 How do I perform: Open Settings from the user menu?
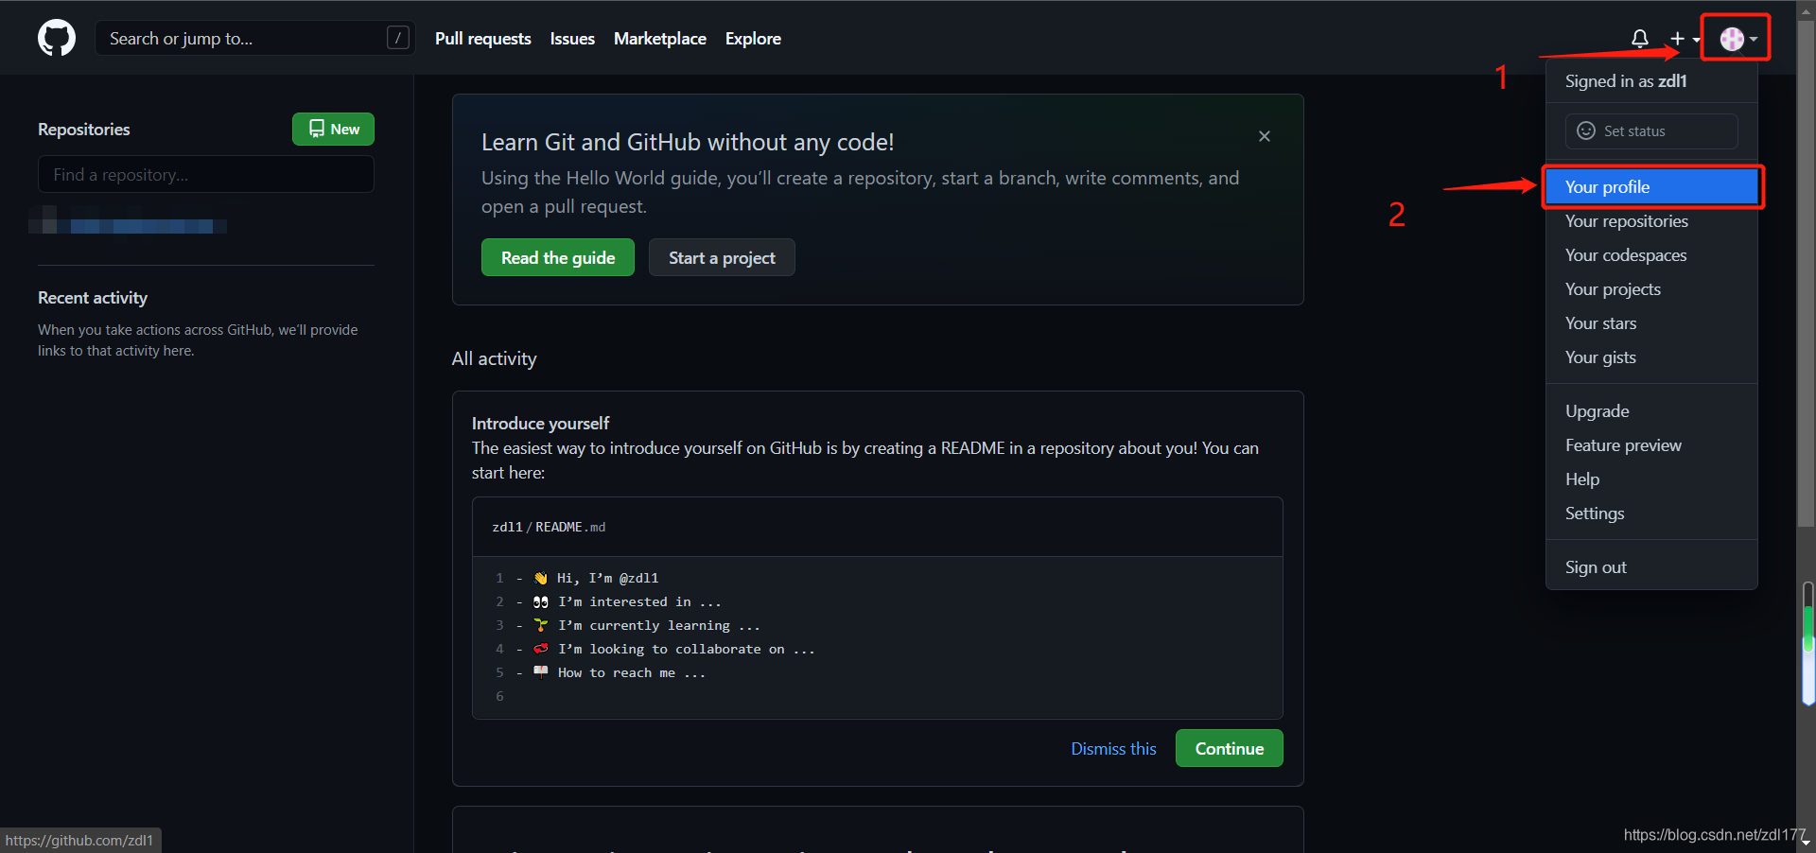coord(1651,514)
